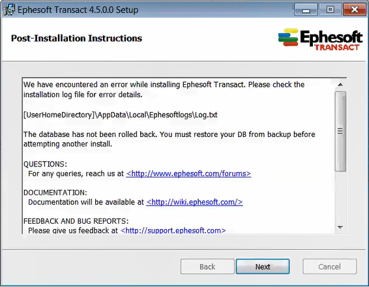
Task: Open the ephesoft.com/forums link
Action: coord(188,174)
